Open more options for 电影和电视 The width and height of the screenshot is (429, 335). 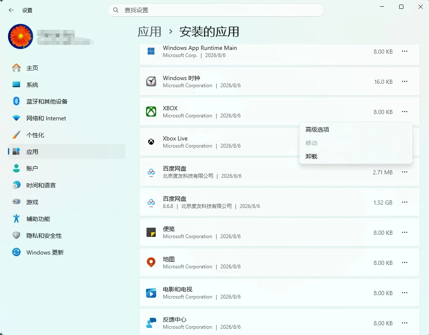point(405,293)
